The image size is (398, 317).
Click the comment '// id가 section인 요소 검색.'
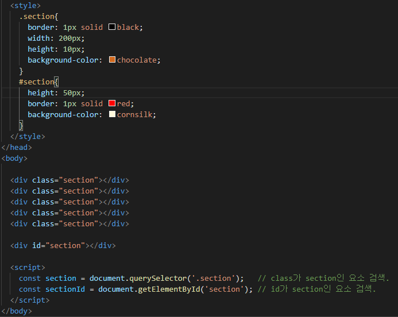point(317,289)
